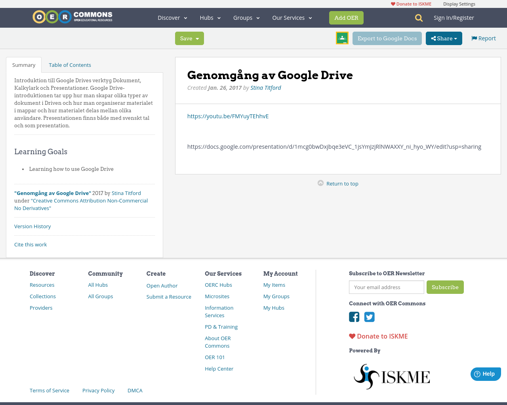The image size is (507, 405).
Task: Open footer PD & Training link
Action: point(221,327)
